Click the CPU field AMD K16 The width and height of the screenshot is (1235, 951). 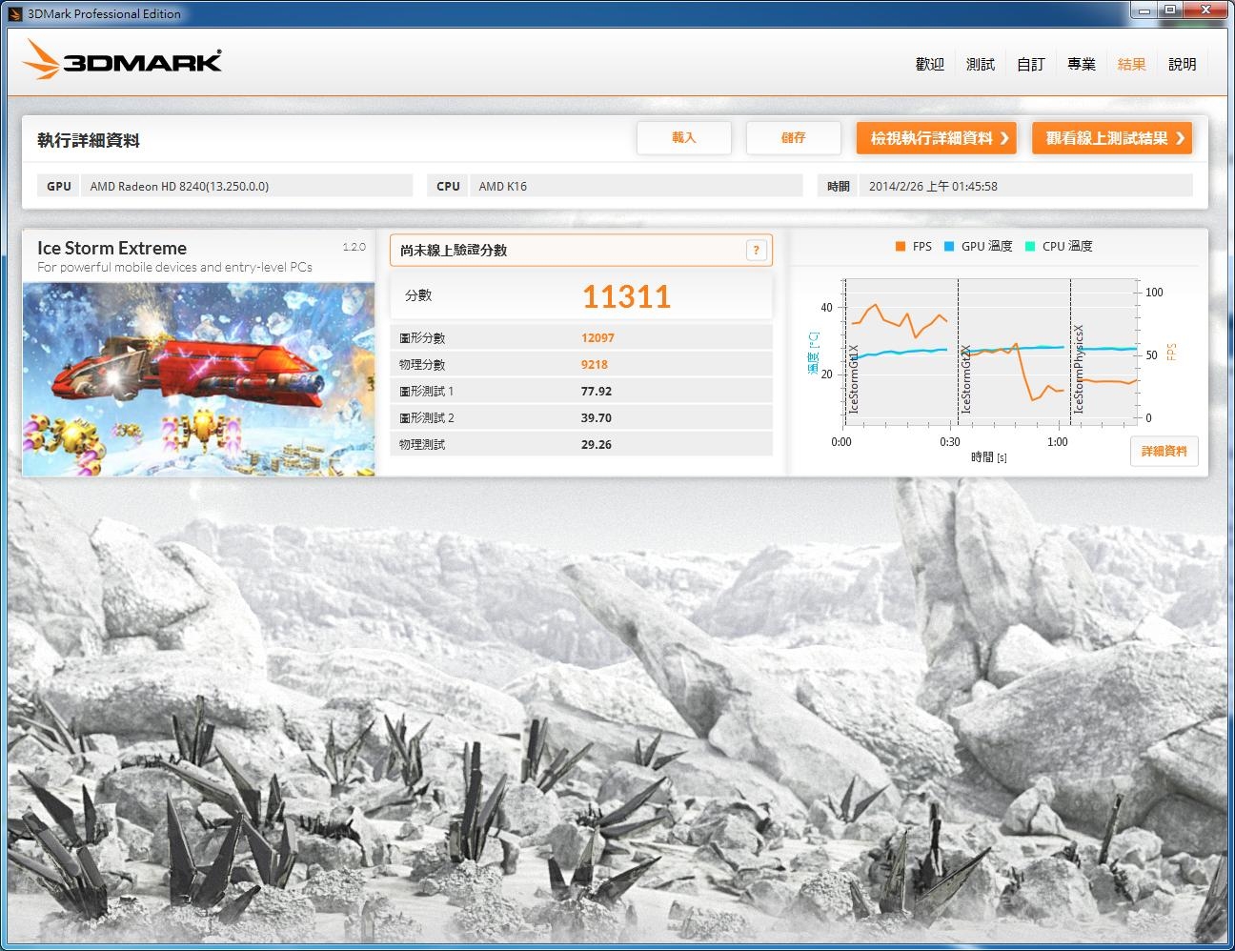[x=636, y=186]
